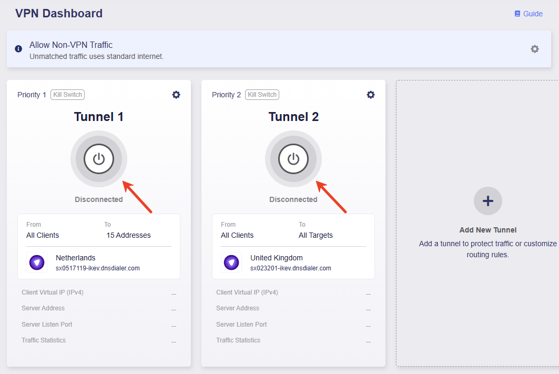Click the Guide book icon

coord(517,14)
